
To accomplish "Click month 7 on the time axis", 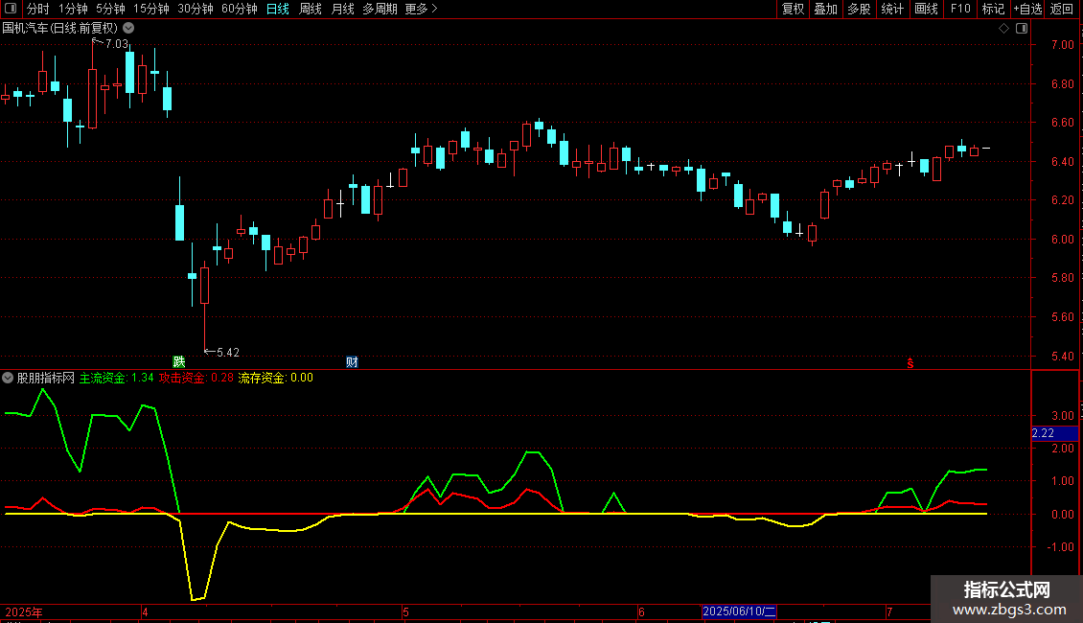I will coord(888,611).
